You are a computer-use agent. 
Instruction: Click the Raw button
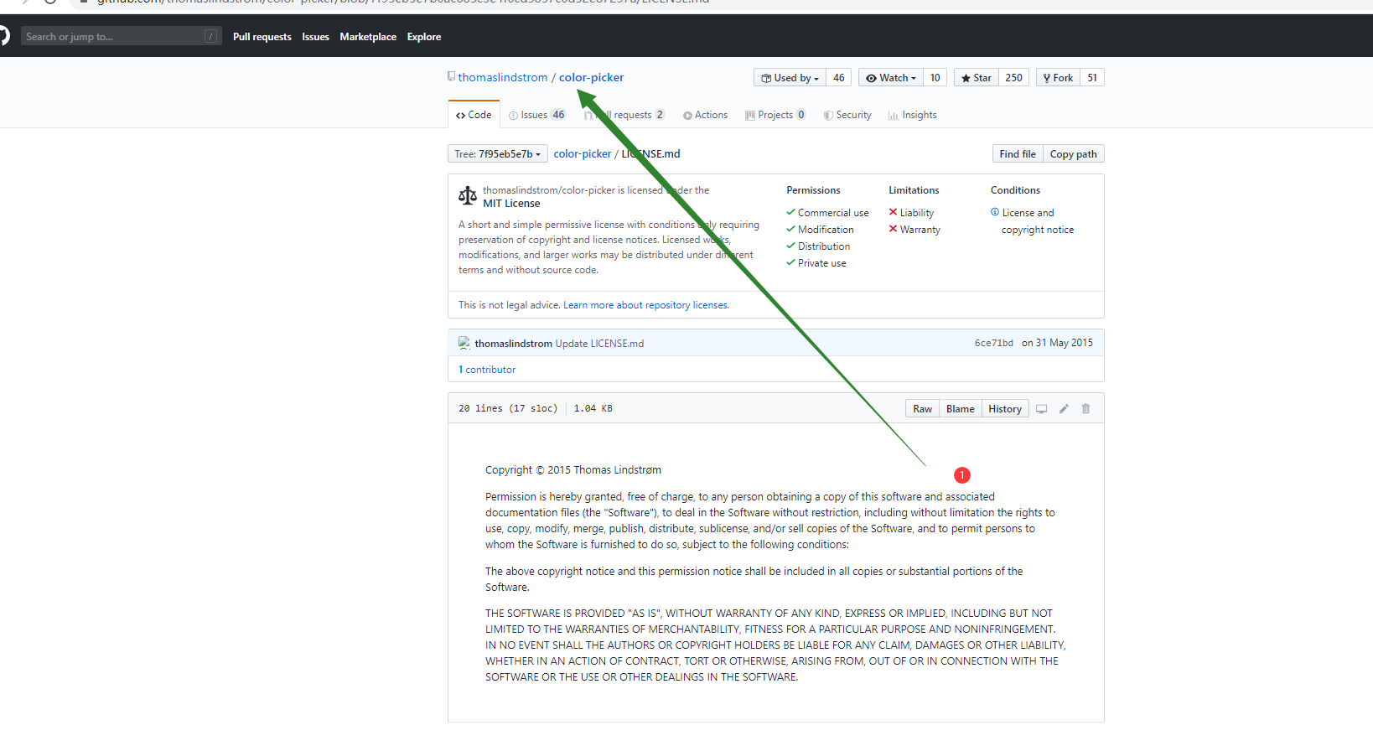[922, 409]
